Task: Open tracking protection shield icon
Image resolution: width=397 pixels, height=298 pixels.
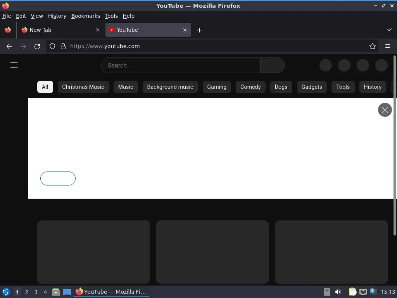Action: [x=52, y=46]
